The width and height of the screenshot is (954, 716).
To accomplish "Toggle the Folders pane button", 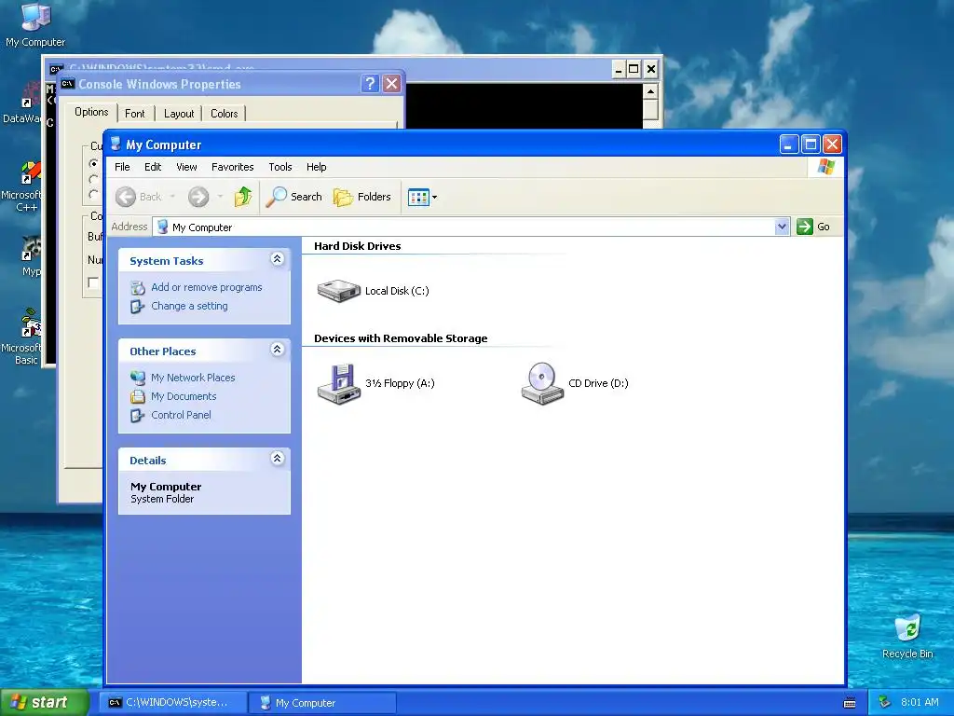I will tap(362, 197).
